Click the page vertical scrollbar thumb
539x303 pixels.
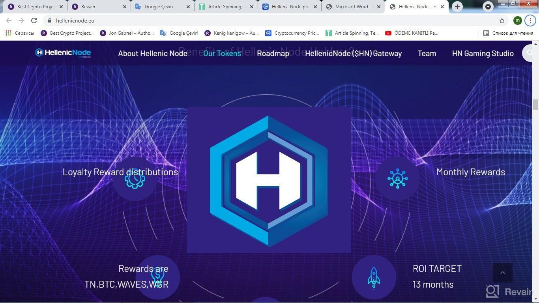click(x=535, y=105)
